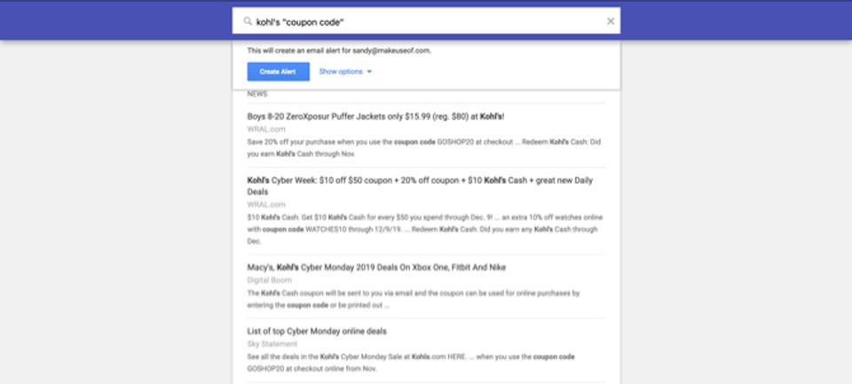Expand Show options dropdown
This screenshot has width=852, height=384.
point(345,72)
